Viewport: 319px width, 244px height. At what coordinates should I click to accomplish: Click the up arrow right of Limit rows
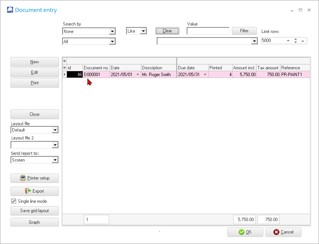coord(303,40)
